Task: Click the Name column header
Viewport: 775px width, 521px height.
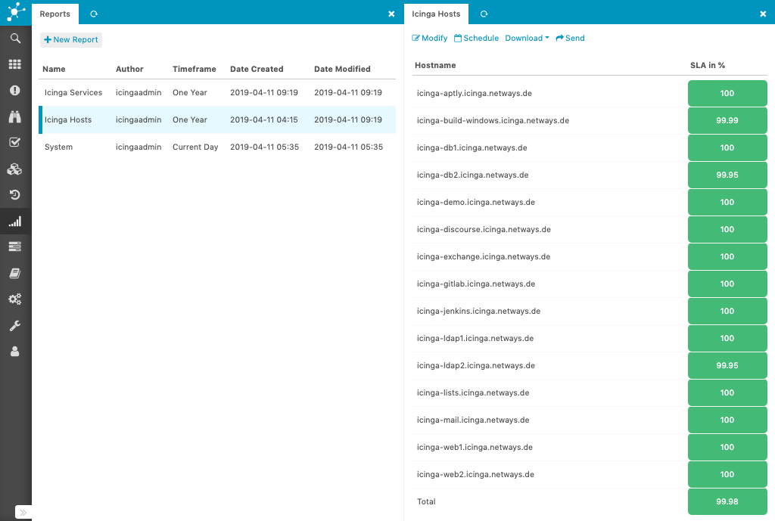Action: pyautogui.click(x=54, y=69)
